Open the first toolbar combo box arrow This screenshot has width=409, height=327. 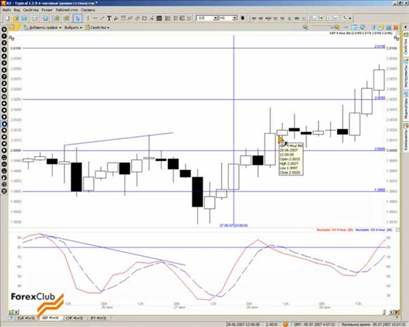coord(216,18)
